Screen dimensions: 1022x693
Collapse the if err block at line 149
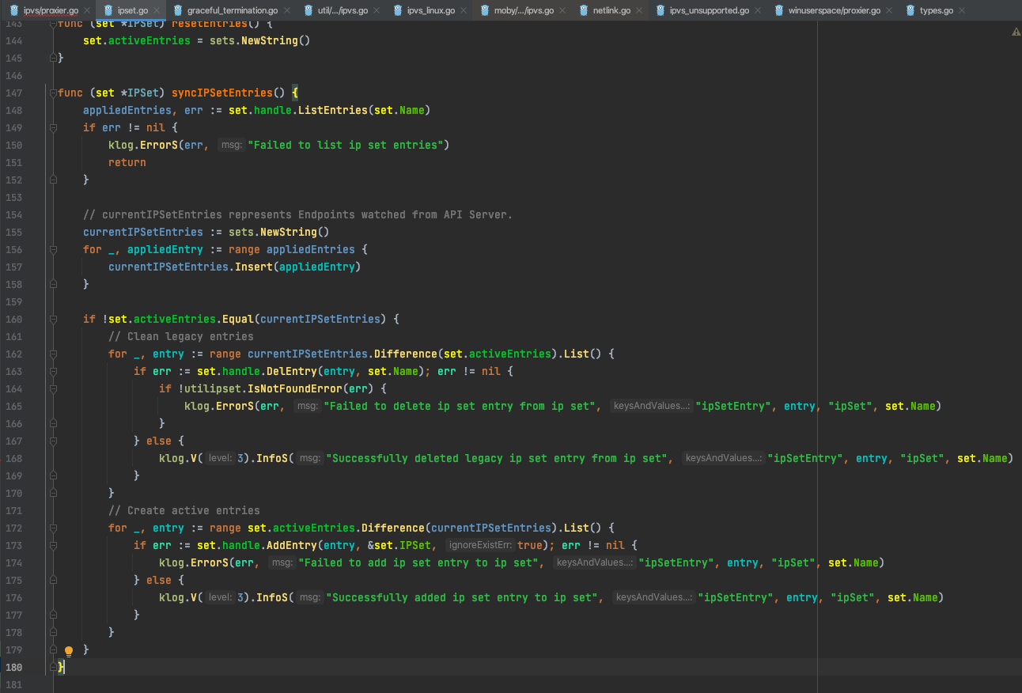[54, 127]
